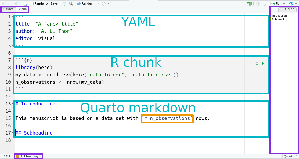Place cursor on title "A fancy title" line
The image size is (299, 159).
pyautogui.click(x=47, y=24)
